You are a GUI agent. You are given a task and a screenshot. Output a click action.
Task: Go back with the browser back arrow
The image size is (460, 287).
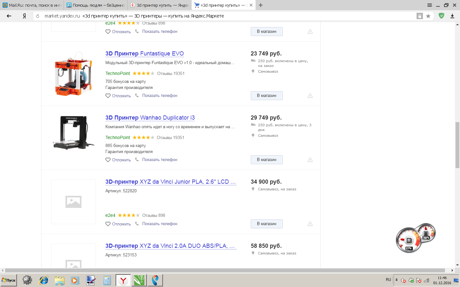pos(9,16)
